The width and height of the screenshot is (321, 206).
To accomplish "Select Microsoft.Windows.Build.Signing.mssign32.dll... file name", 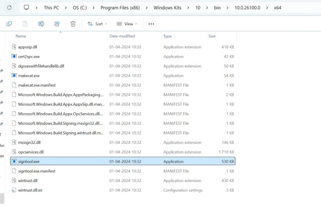I will click(60, 123).
